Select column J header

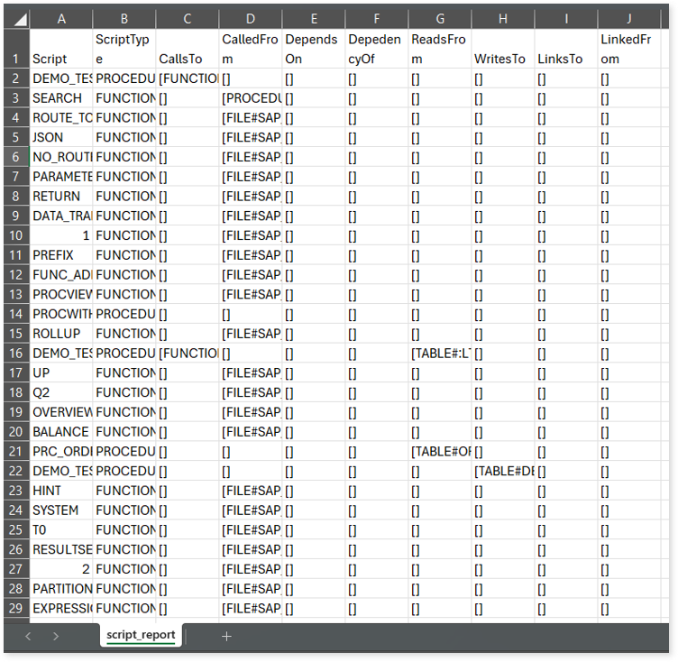pos(628,17)
